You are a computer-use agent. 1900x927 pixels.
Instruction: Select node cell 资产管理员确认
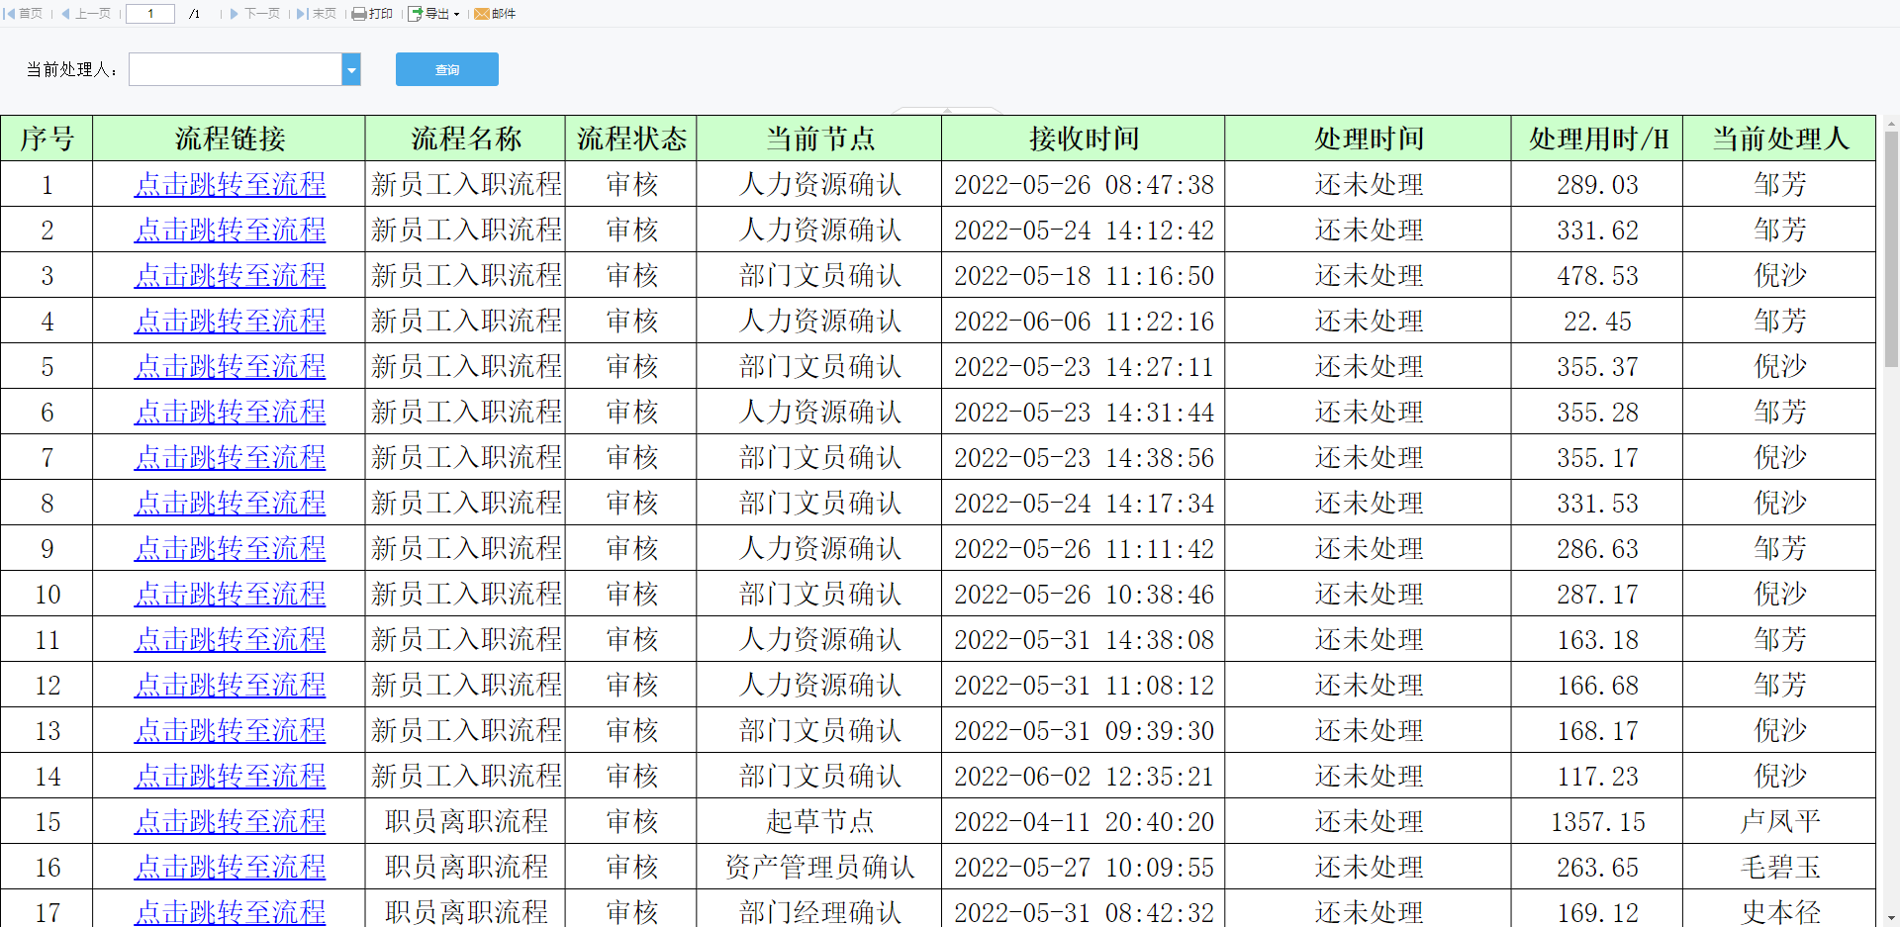click(819, 867)
